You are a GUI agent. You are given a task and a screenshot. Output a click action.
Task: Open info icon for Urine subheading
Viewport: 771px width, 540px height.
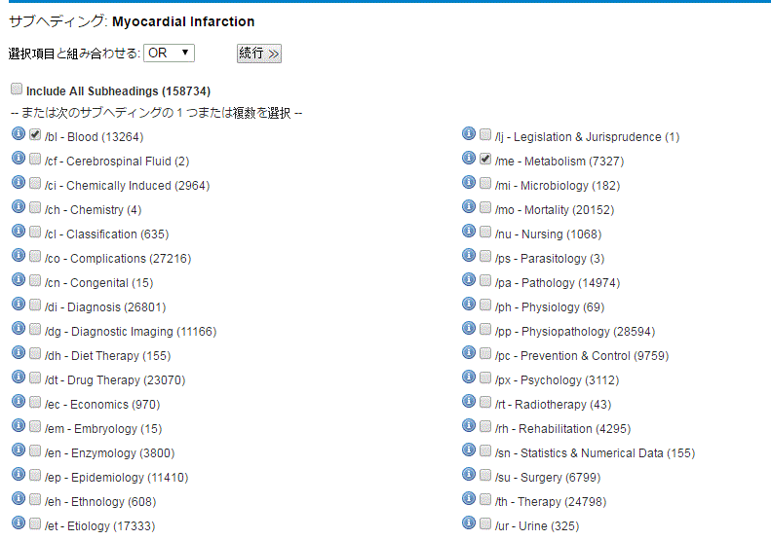point(469,522)
